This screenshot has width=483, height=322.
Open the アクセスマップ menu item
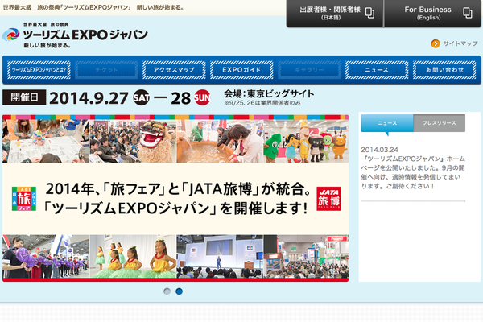174,70
